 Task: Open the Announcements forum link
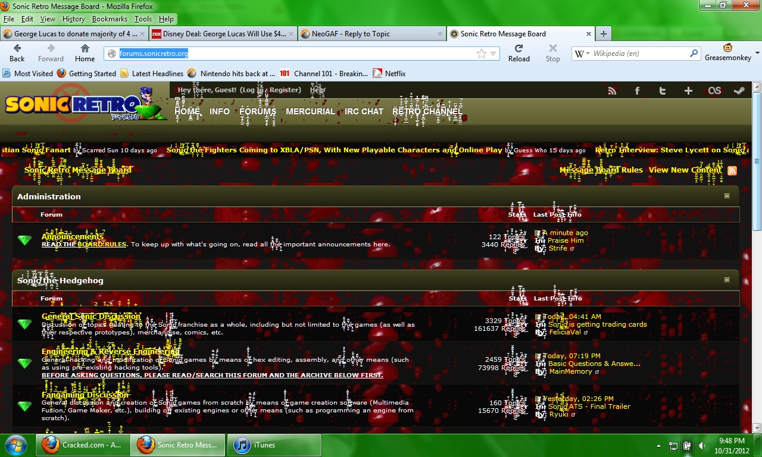[x=73, y=236]
